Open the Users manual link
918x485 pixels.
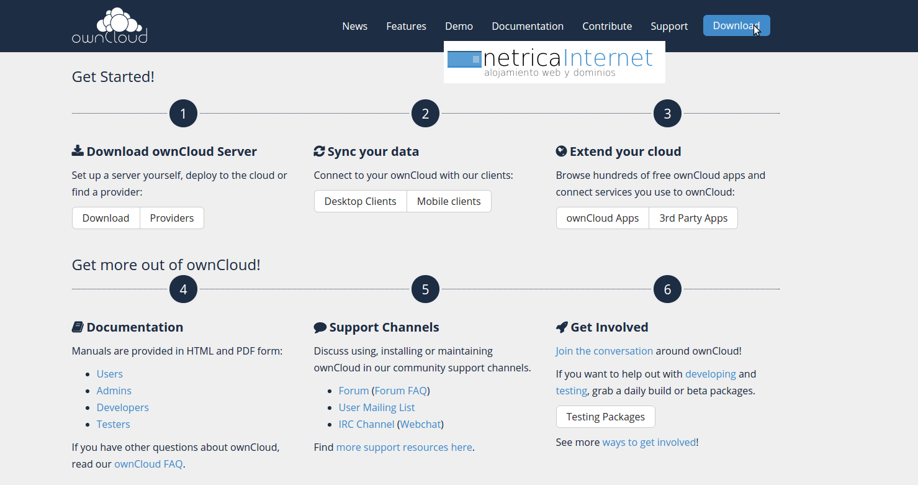tap(110, 374)
